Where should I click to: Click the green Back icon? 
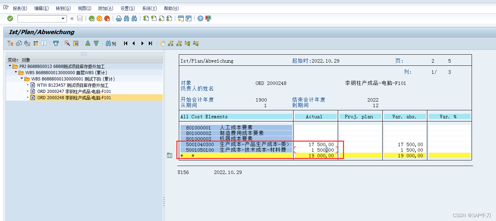pyautogui.click(x=92, y=18)
